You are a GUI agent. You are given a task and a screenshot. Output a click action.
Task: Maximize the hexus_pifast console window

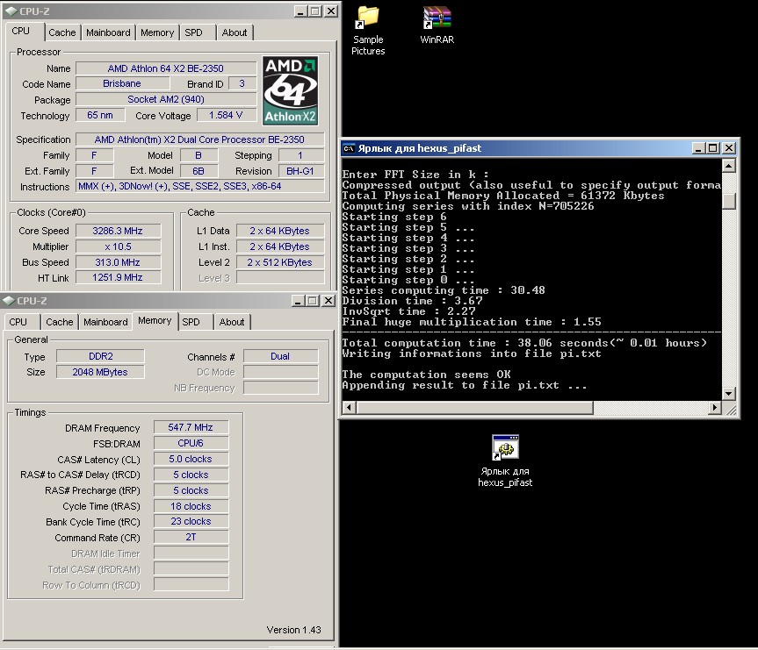click(x=713, y=148)
